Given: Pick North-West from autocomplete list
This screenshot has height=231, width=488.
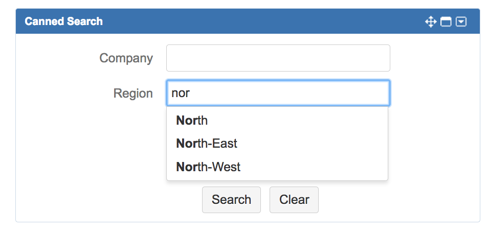Looking at the screenshot, I should click(x=208, y=167).
